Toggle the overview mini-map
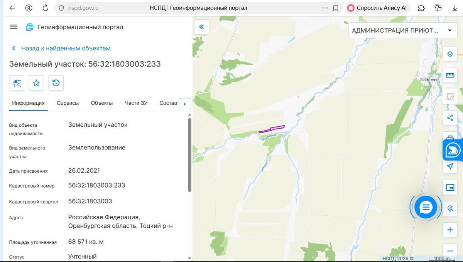Viewport: 463px width, 262px height. (450, 187)
